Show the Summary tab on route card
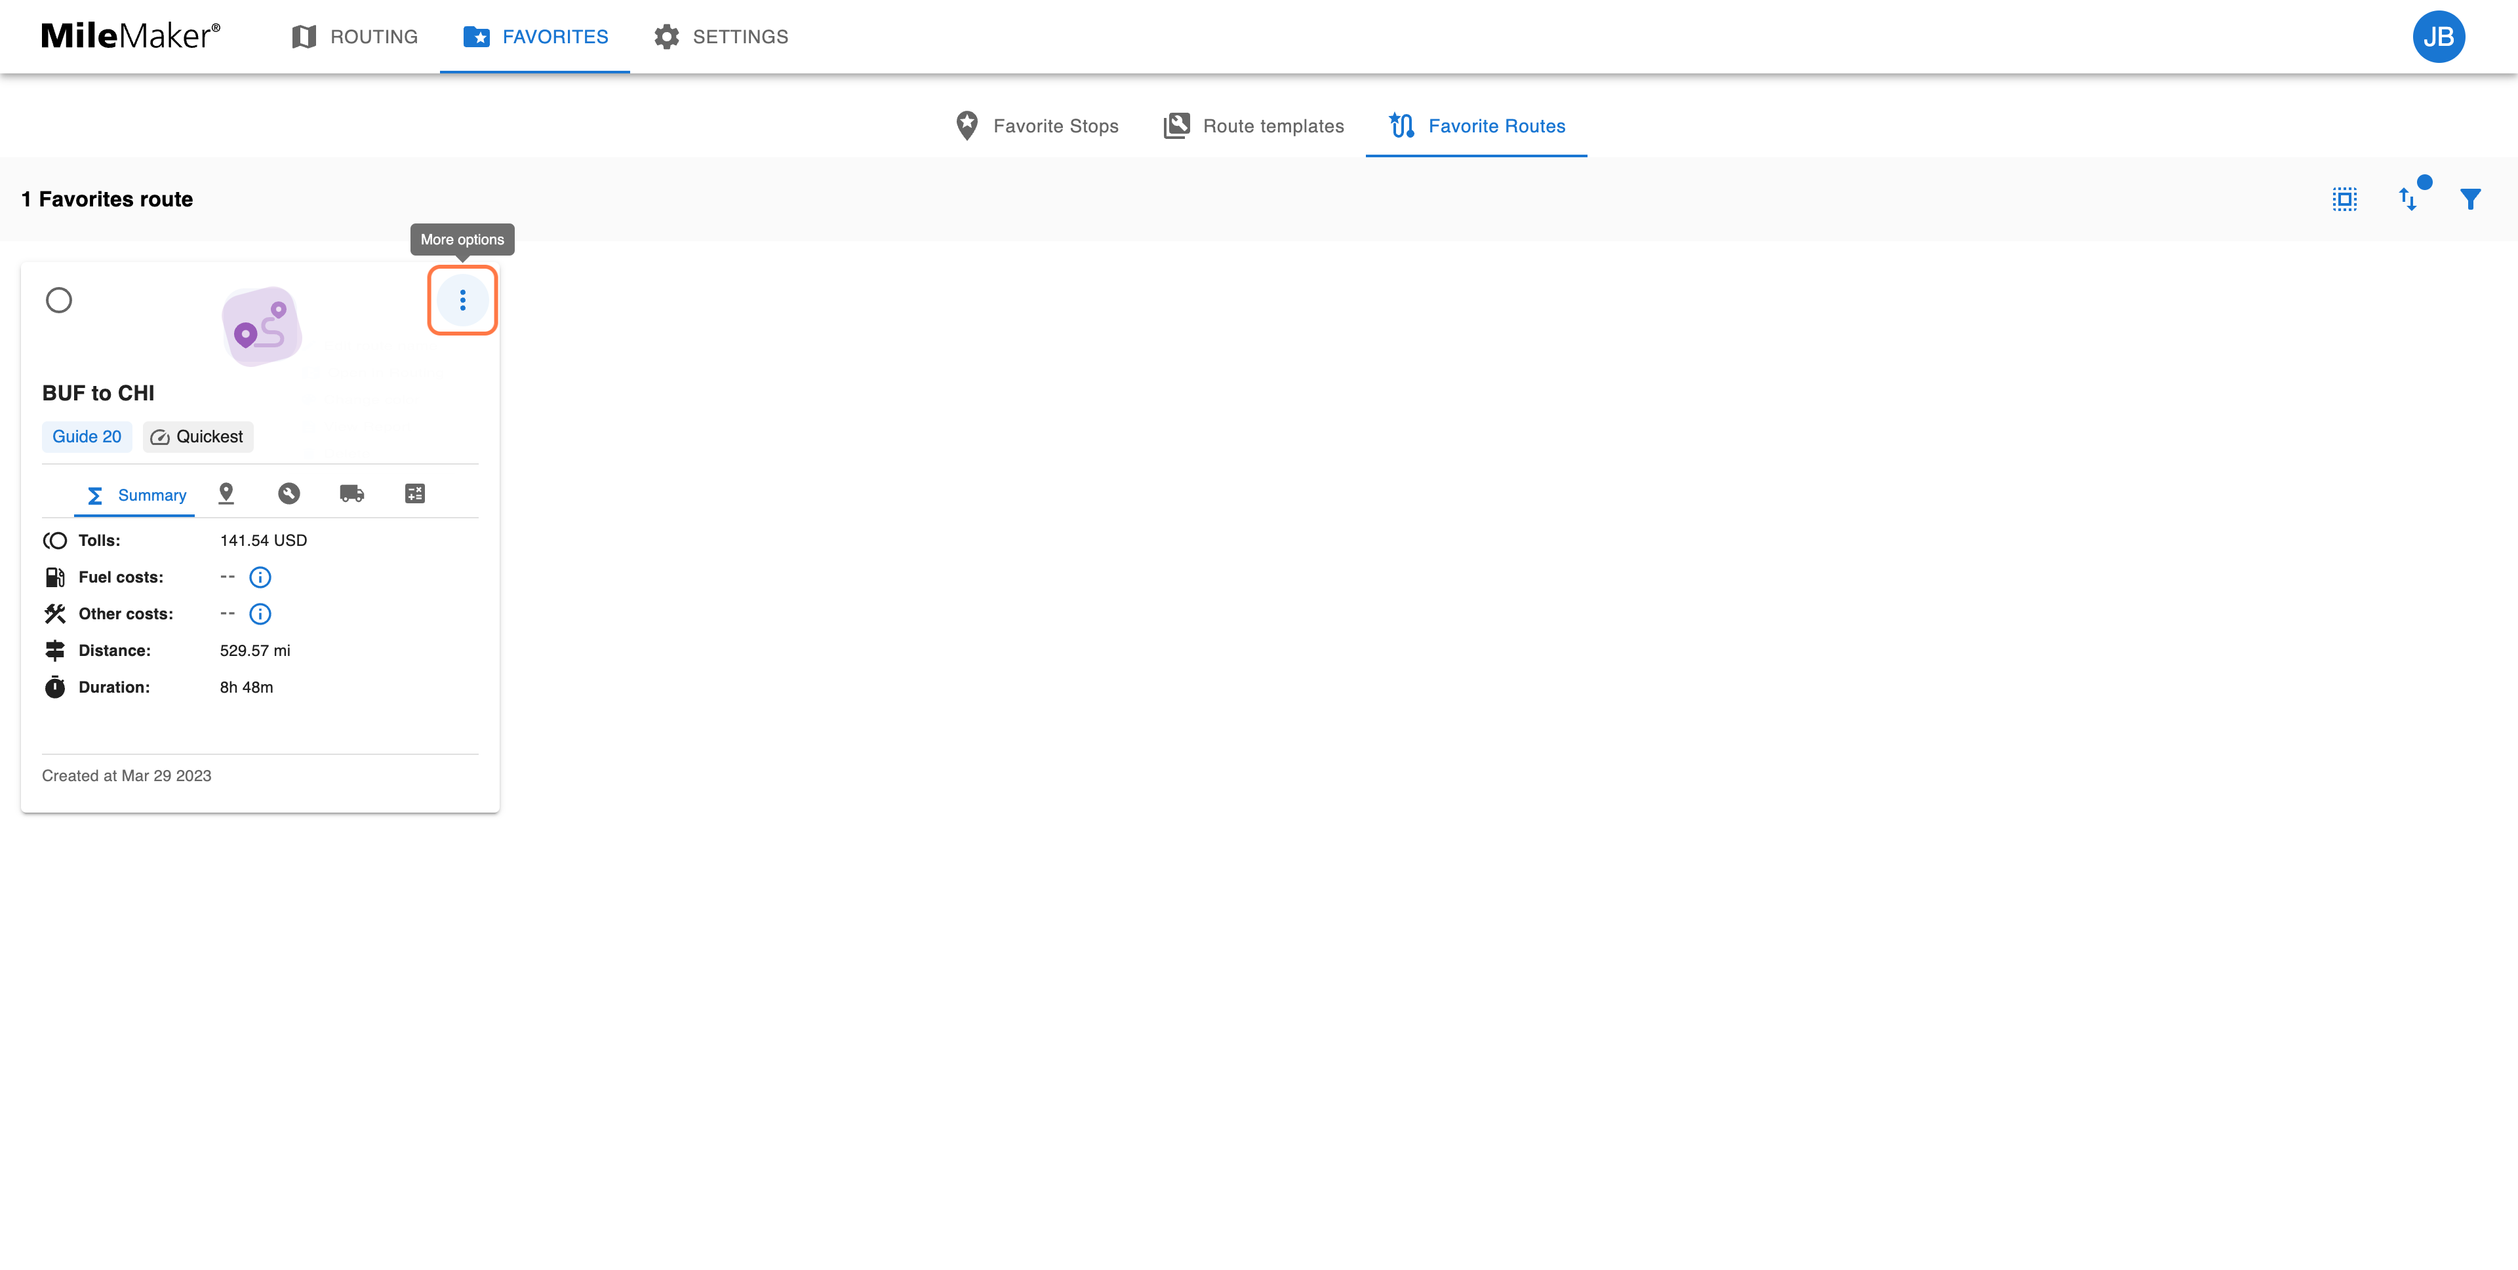 135,494
